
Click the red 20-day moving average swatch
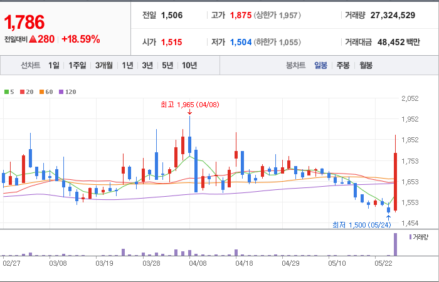click(x=23, y=91)
